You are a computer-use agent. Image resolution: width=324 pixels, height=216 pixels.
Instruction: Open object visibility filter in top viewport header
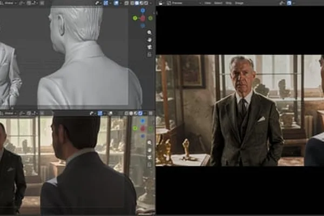97,3
